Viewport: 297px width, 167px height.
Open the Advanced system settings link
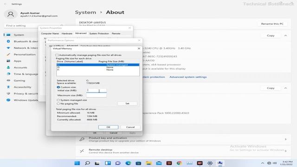pyautogui.click(x=188, y=77)
